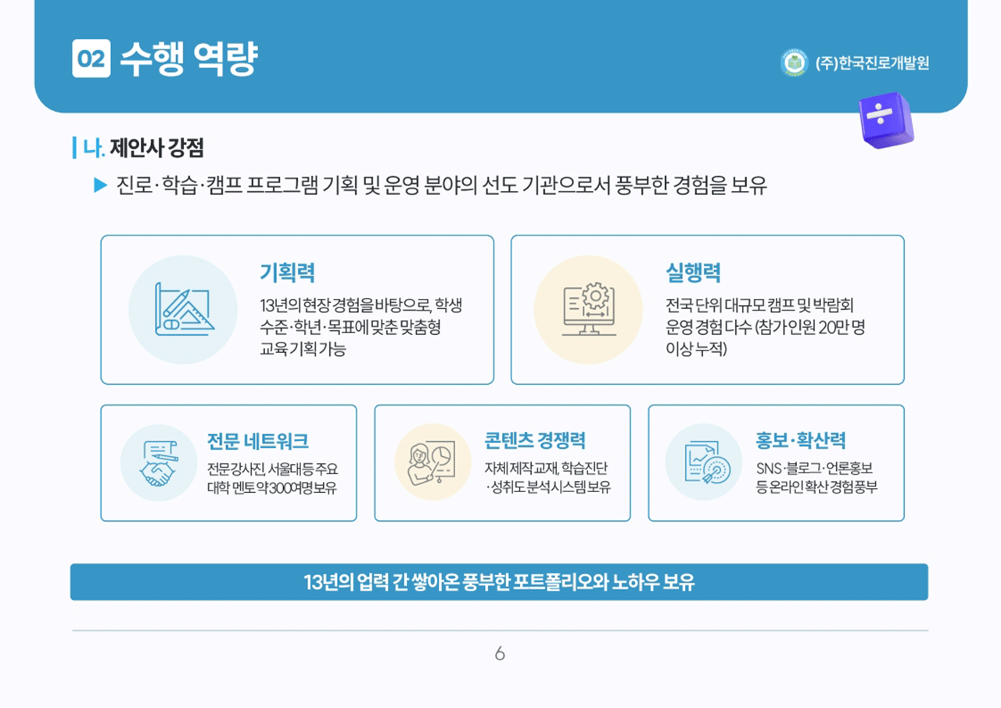Click the sentence starting 진로·학습·캠프 프로그램 기획
1001x708 pixels.
(x=441, y=186)
